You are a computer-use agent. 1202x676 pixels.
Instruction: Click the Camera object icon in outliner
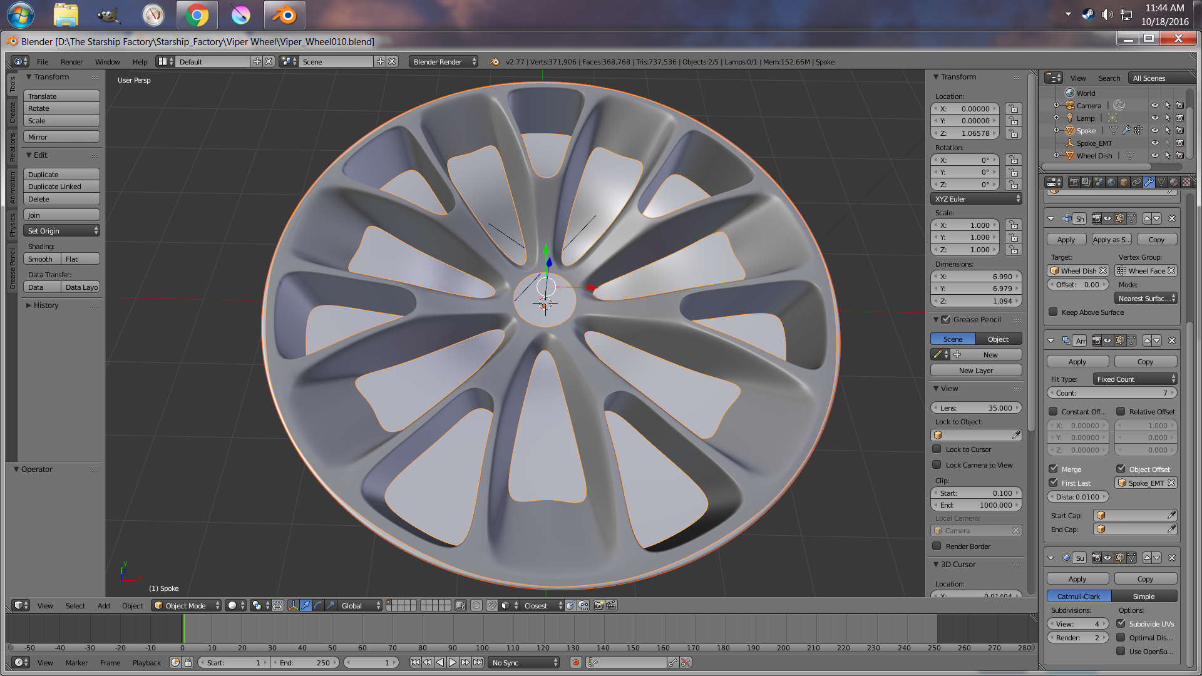coord(1070,106)
